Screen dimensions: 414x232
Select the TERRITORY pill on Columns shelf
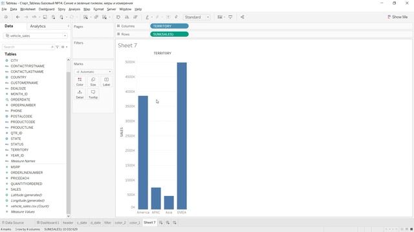(169, 26)
